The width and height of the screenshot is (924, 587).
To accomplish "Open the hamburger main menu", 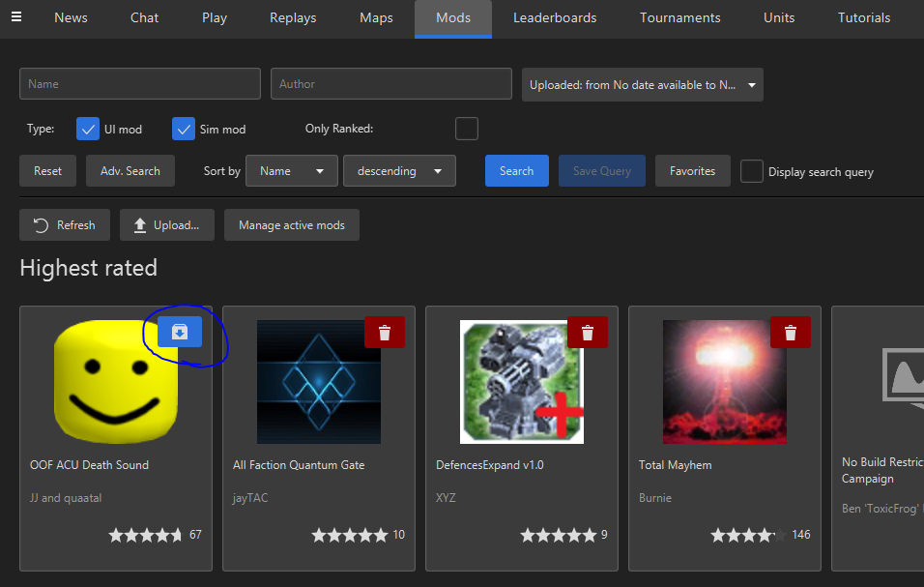I will click(16, 16).
